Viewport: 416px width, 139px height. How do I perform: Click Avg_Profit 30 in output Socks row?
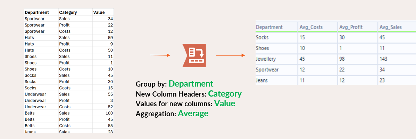[342, 38]
